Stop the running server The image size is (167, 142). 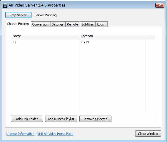click(18, 15)
